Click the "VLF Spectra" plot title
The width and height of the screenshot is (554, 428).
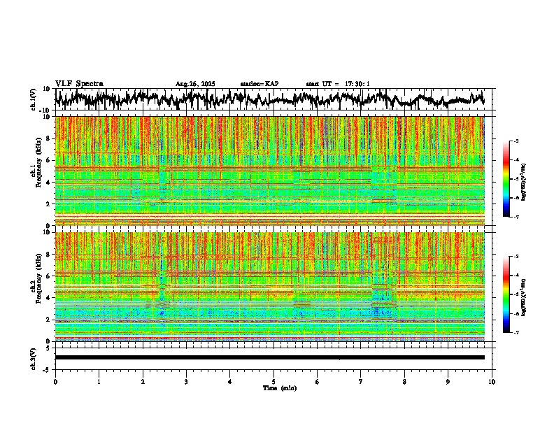pyautogui.click(x=79, y=84)
